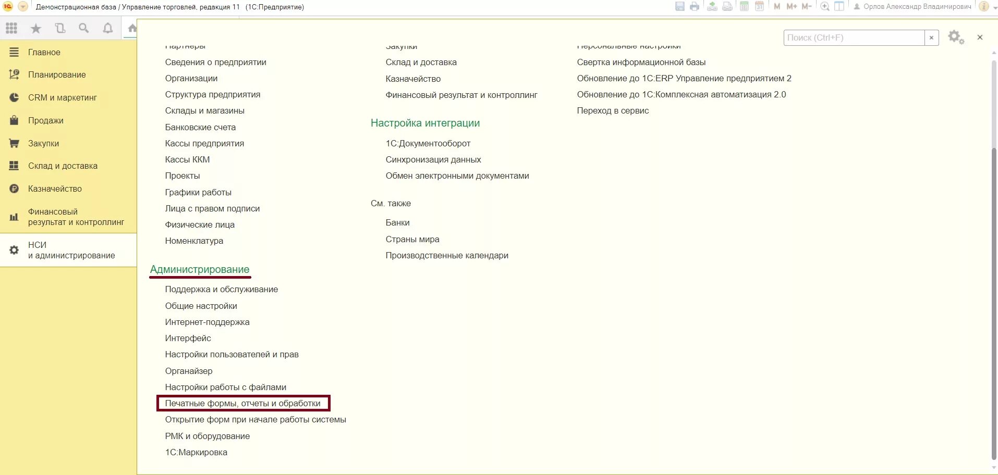Open Банки link under См. также

pyautogui.click(x=397, y=222)
